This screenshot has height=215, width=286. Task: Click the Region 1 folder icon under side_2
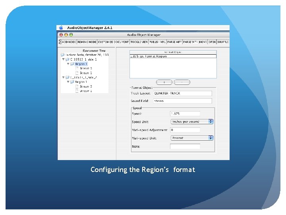point(72,82)
